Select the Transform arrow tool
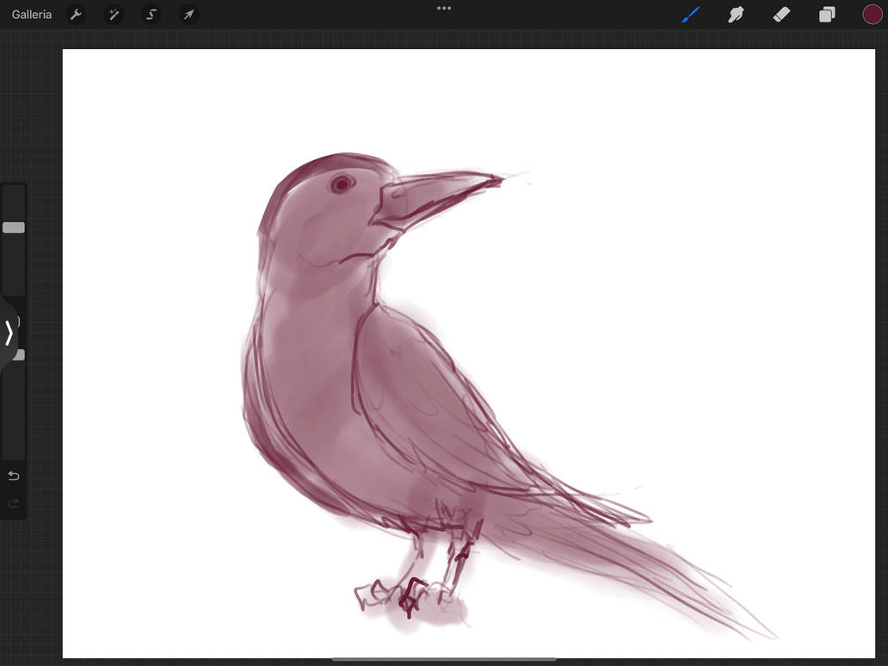Viewport: 888px width, 666px height. pos(189,14)
